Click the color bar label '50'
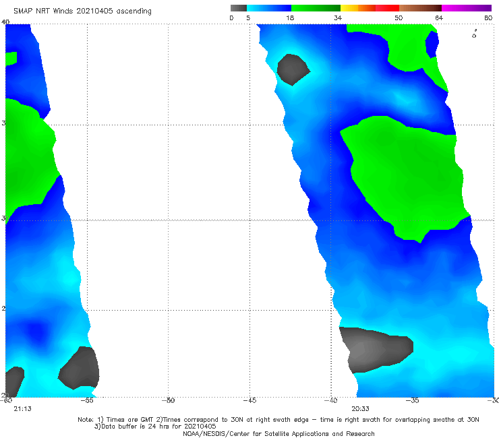499x438 pixels. click(399, 18)
